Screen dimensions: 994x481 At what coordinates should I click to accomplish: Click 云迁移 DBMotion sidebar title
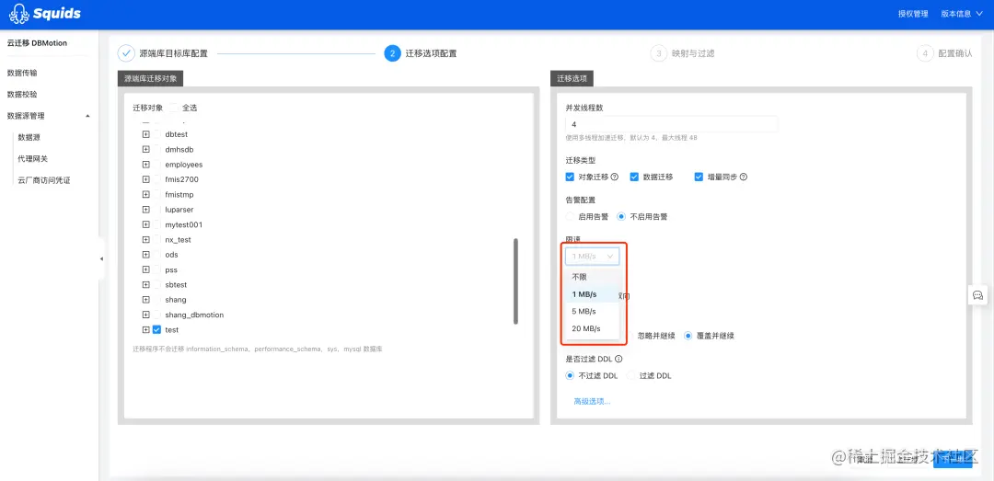37,43
